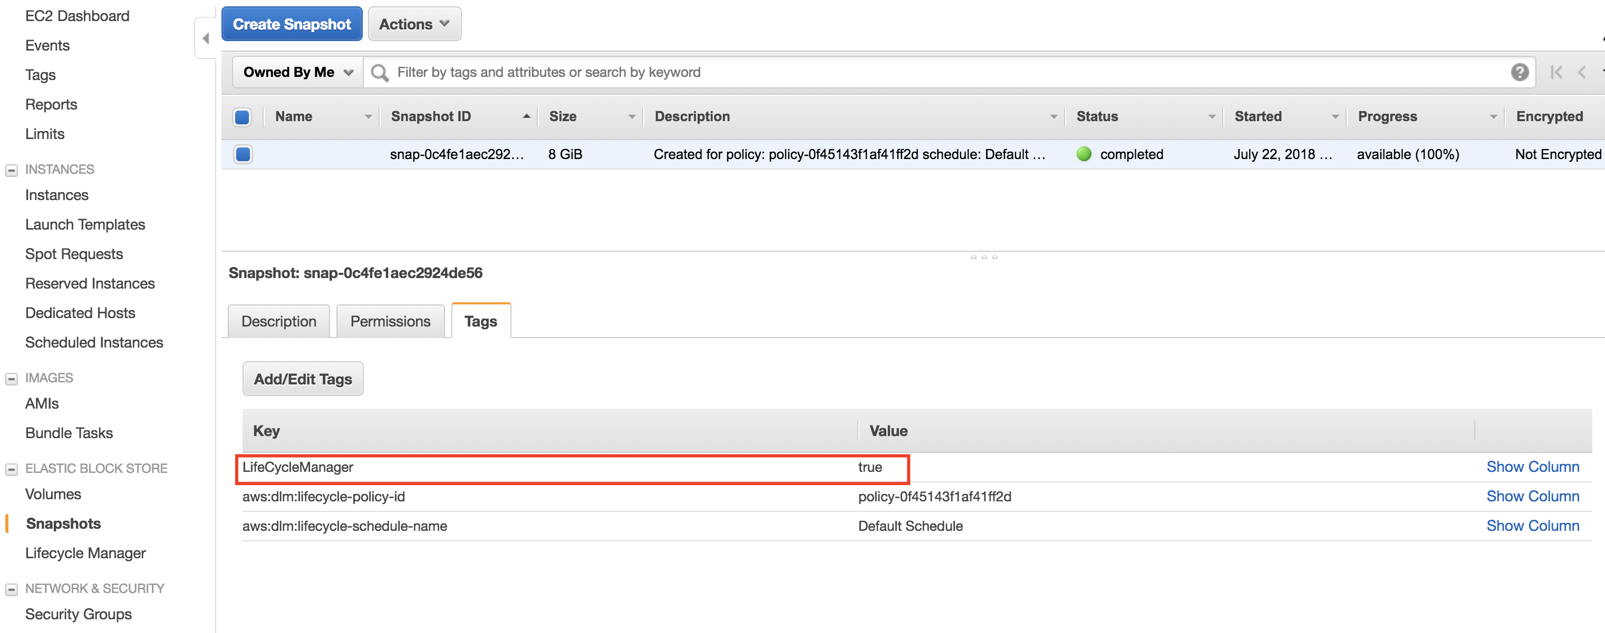Switch to the Description tab
This screenshot has height=633, width=1605.
(278, 321)
